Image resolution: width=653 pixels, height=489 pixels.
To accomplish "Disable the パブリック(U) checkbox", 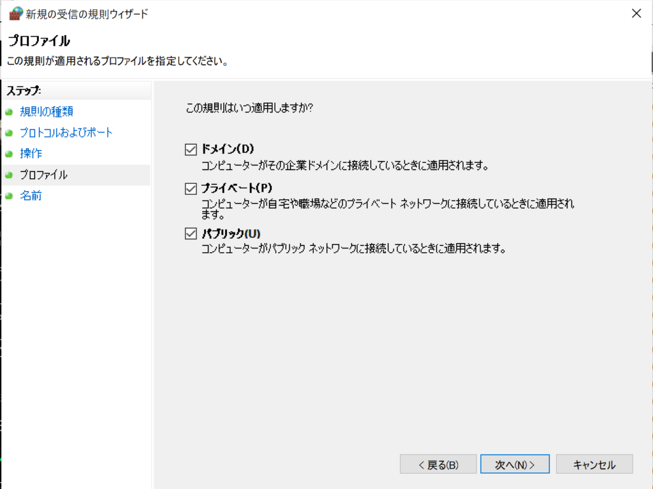I will 190,234.
